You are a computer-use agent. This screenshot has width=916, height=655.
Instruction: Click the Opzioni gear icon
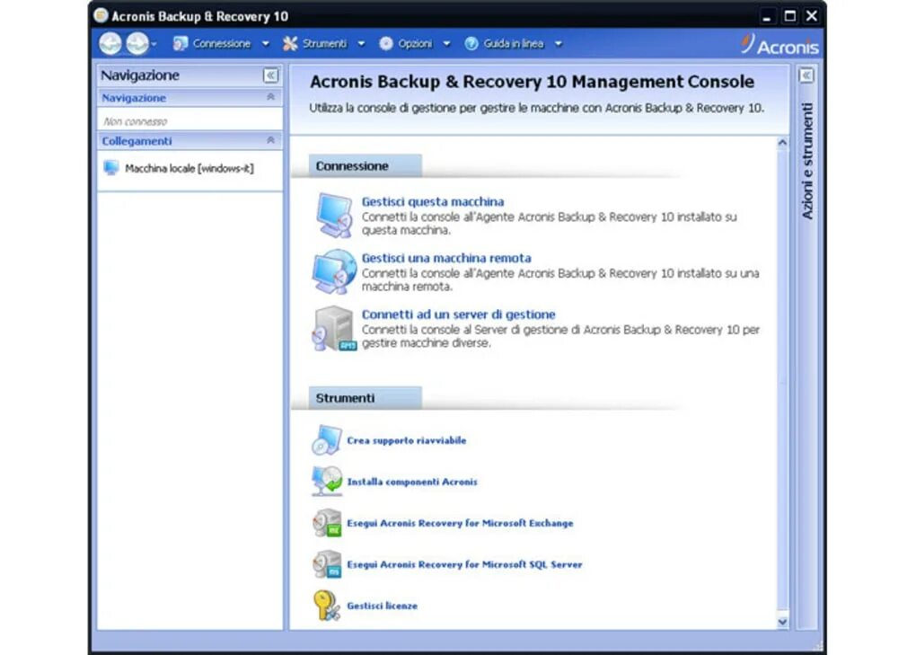(386, 44)
